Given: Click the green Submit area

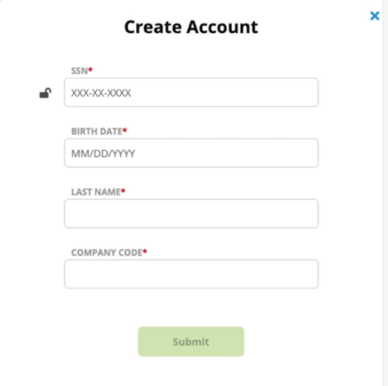Looking at the screenshot, I should (x=191, y=342).
